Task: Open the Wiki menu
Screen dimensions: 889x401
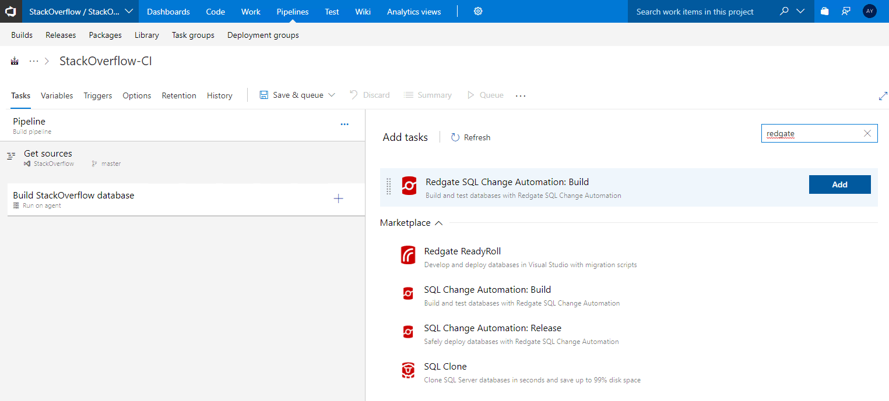Action: (x=363, y=11)
